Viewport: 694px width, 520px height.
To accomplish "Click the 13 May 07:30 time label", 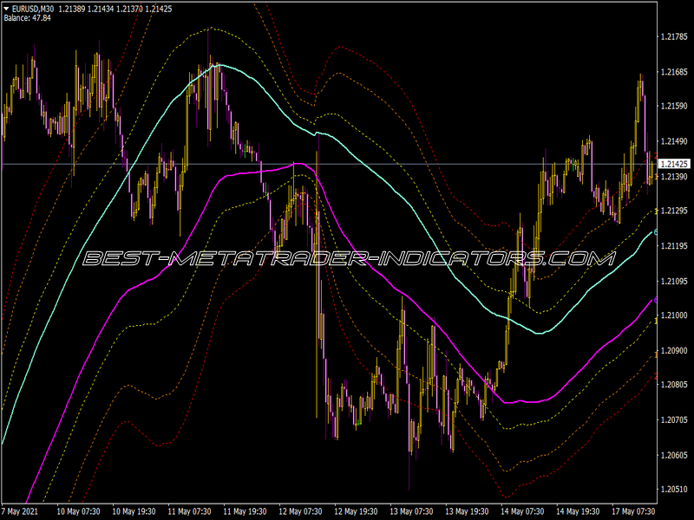I will click(x=411, y=511).
